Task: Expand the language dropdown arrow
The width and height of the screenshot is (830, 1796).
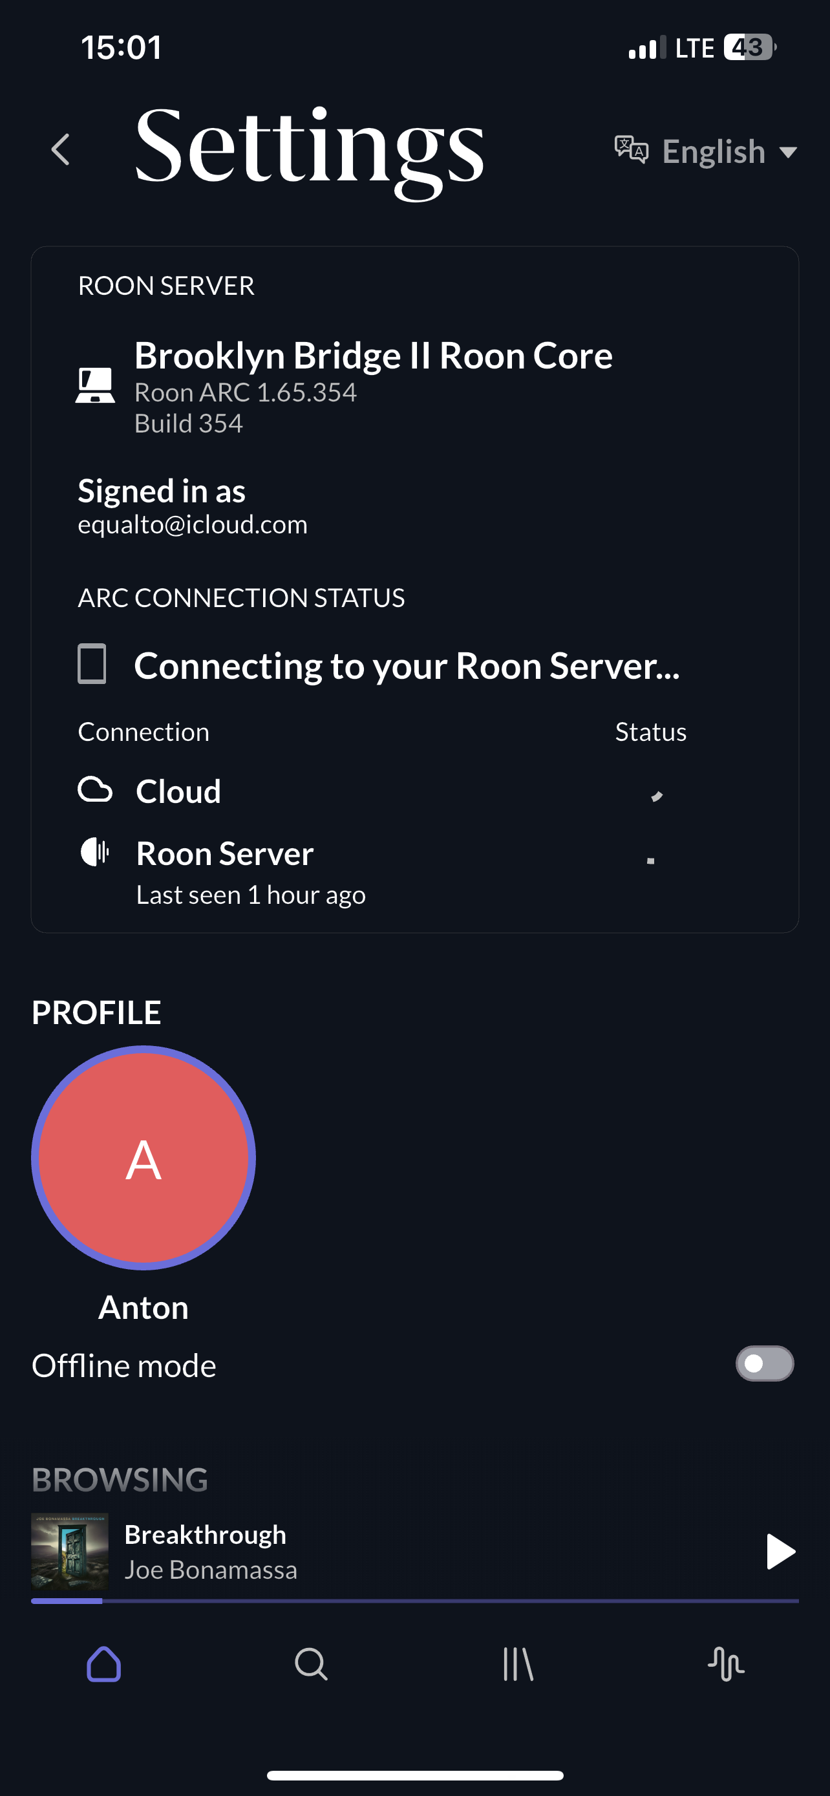Action: [788, 152]
